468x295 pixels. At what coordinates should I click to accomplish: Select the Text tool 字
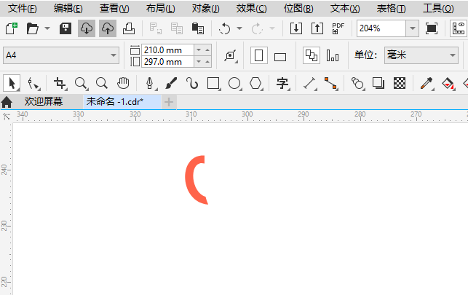pyautogui.click(x=283, y=83)
